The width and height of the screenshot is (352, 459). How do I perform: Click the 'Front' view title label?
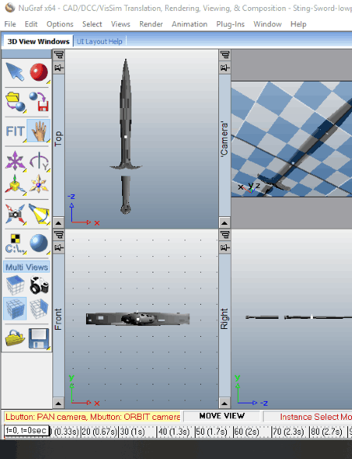tap(59, 319)
